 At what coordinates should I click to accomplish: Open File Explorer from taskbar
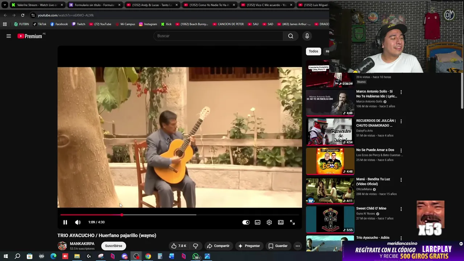click(x=77, y=256)
